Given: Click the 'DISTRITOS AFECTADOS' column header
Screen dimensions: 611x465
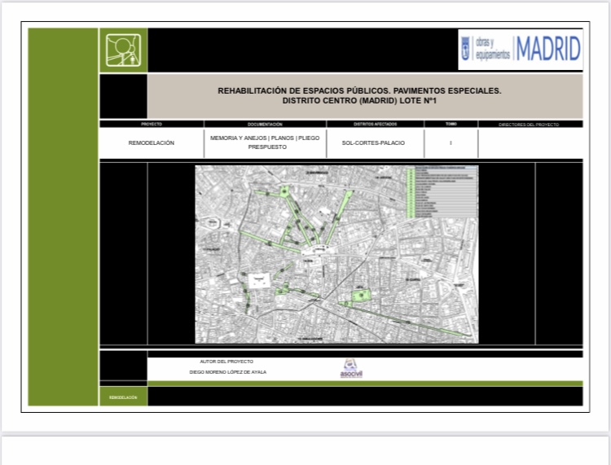Looking at the screenshot, I should [x=376, y=125].
